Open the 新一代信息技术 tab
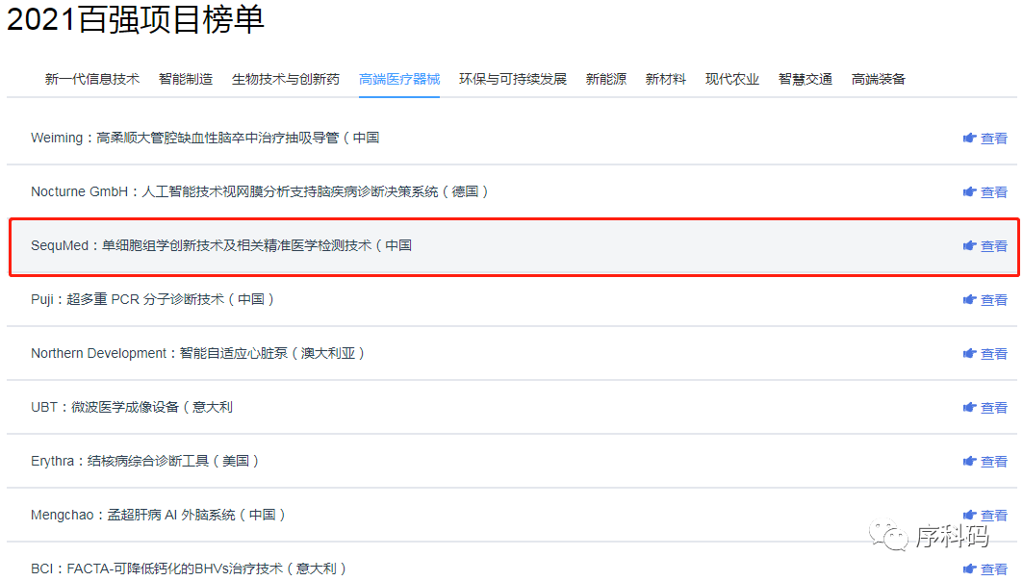This screenshot has height=581, width=1023. coord(92,79)
